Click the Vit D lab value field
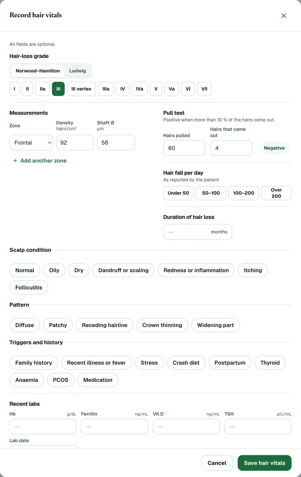Image resolution: width=301 pixels, height=477 pixels. click(x=186, y=427)
